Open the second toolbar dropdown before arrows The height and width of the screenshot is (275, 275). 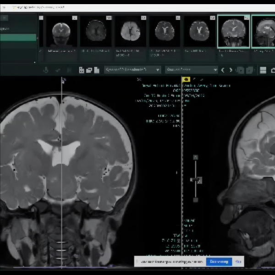(x=192, y=70)
